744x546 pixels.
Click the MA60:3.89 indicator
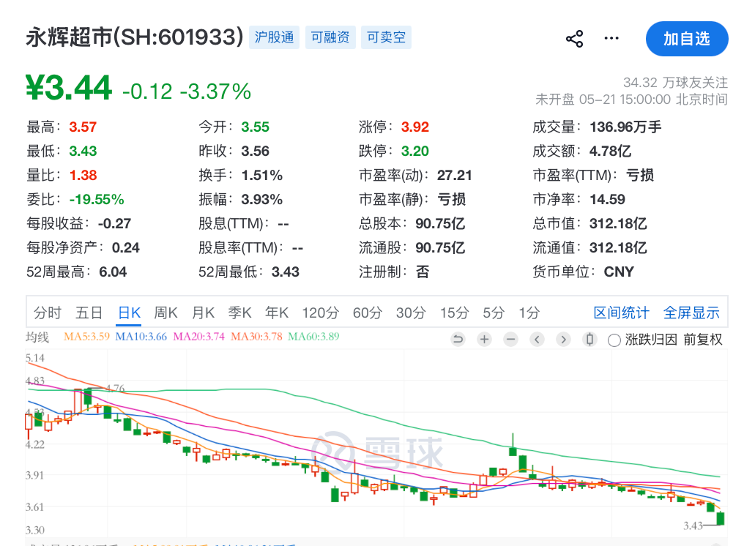(313, 337)
